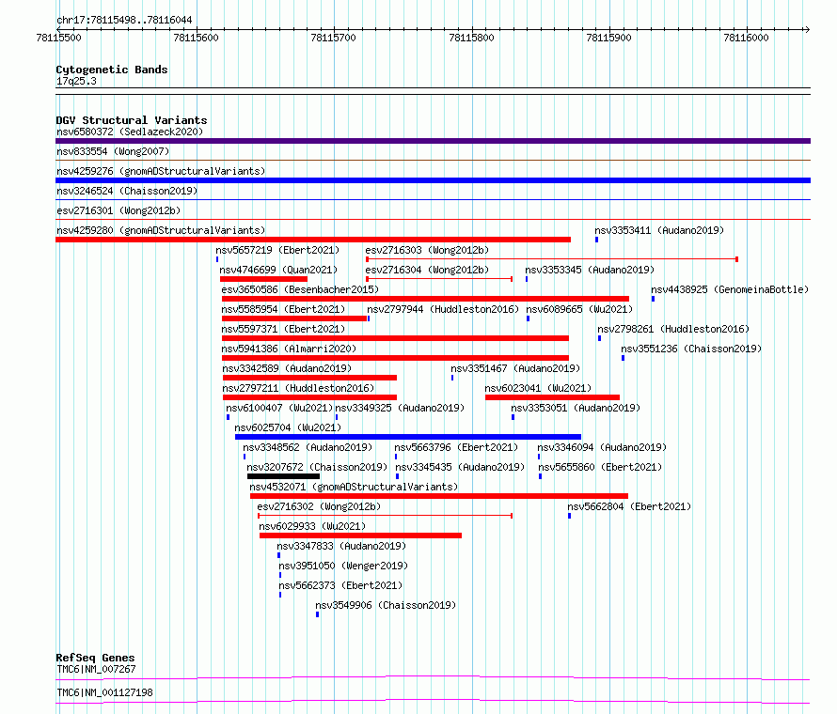Click the TMC6|NM_001127198 RefSeq gene label

(104, 692)
